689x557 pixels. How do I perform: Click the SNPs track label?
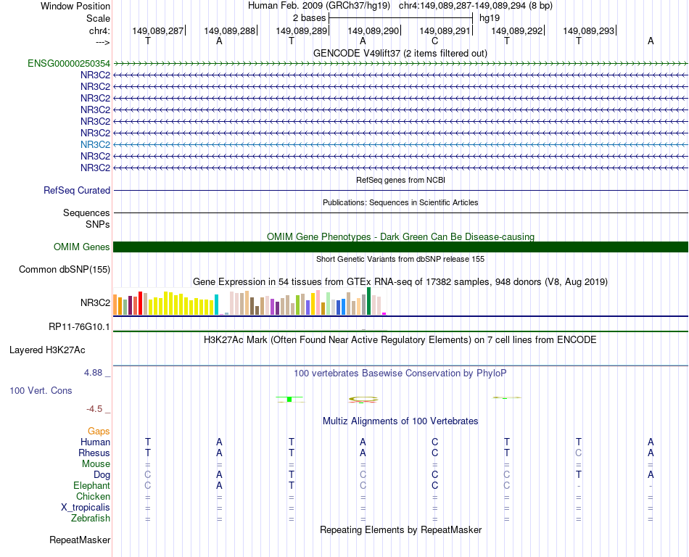pos(98,225)
